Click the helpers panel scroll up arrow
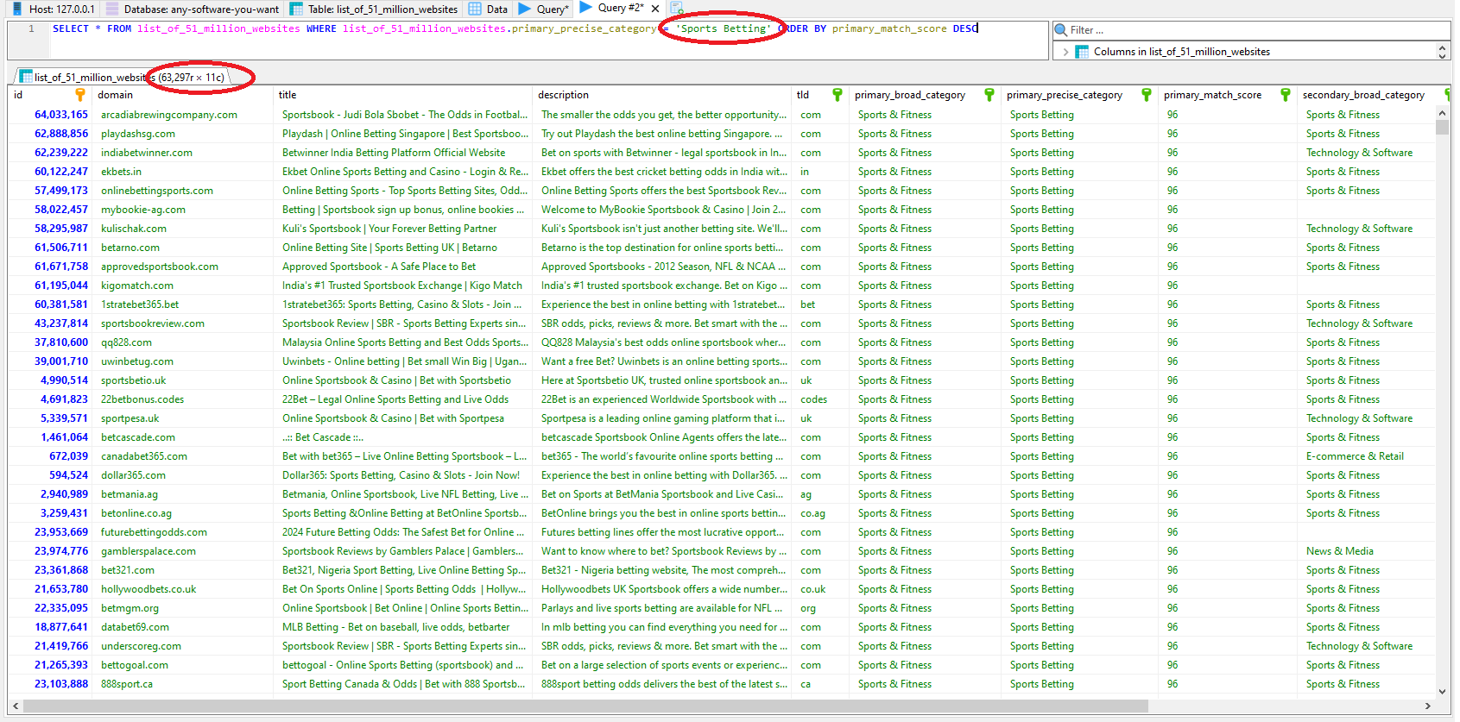Viewport: 1460px width, 722px height. (x=1442, y=47)
